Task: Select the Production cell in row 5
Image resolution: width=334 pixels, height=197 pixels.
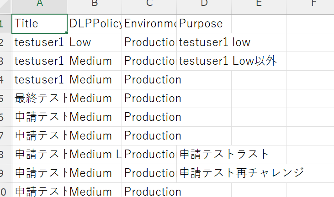Action: [149, 98]
